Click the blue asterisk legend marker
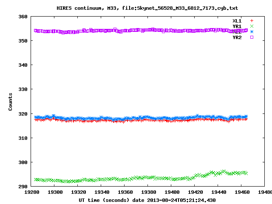Image resolution: width=272 pixels, height=204 pixels. tap(252, 32)
